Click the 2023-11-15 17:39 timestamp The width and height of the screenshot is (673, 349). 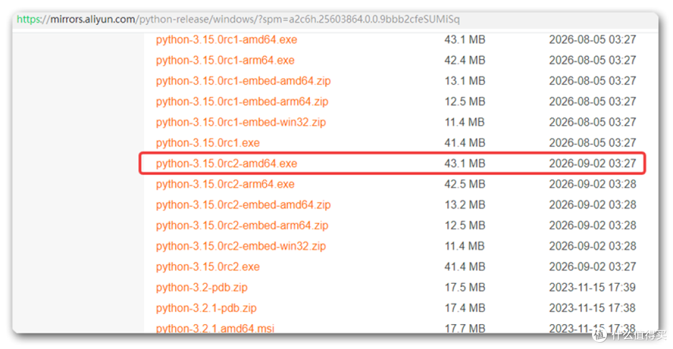click(x=593, y=287)
